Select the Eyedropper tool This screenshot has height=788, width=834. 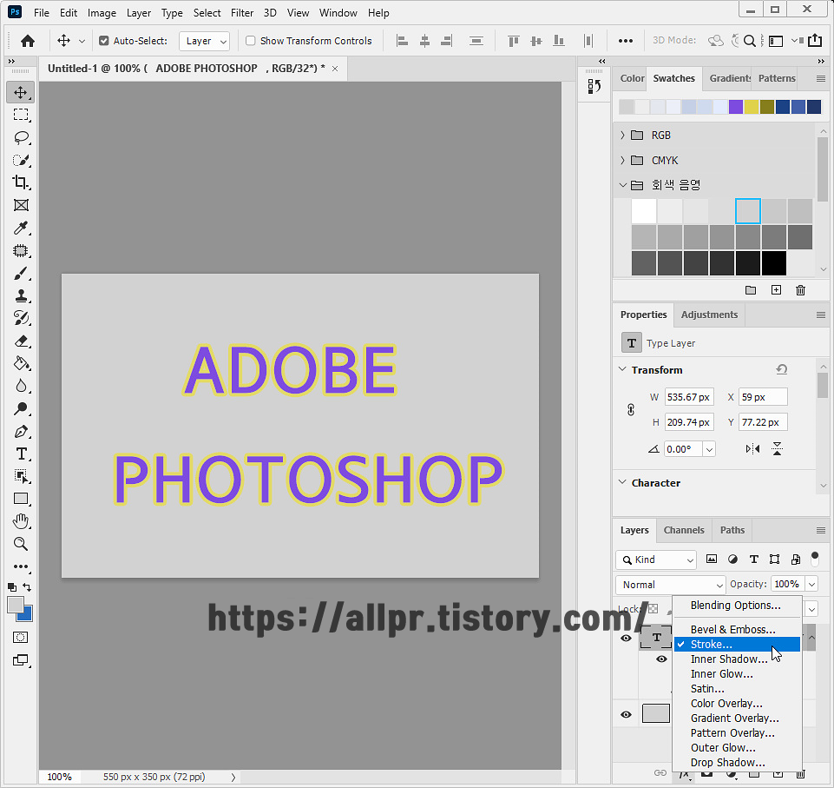tap(21, 228)
